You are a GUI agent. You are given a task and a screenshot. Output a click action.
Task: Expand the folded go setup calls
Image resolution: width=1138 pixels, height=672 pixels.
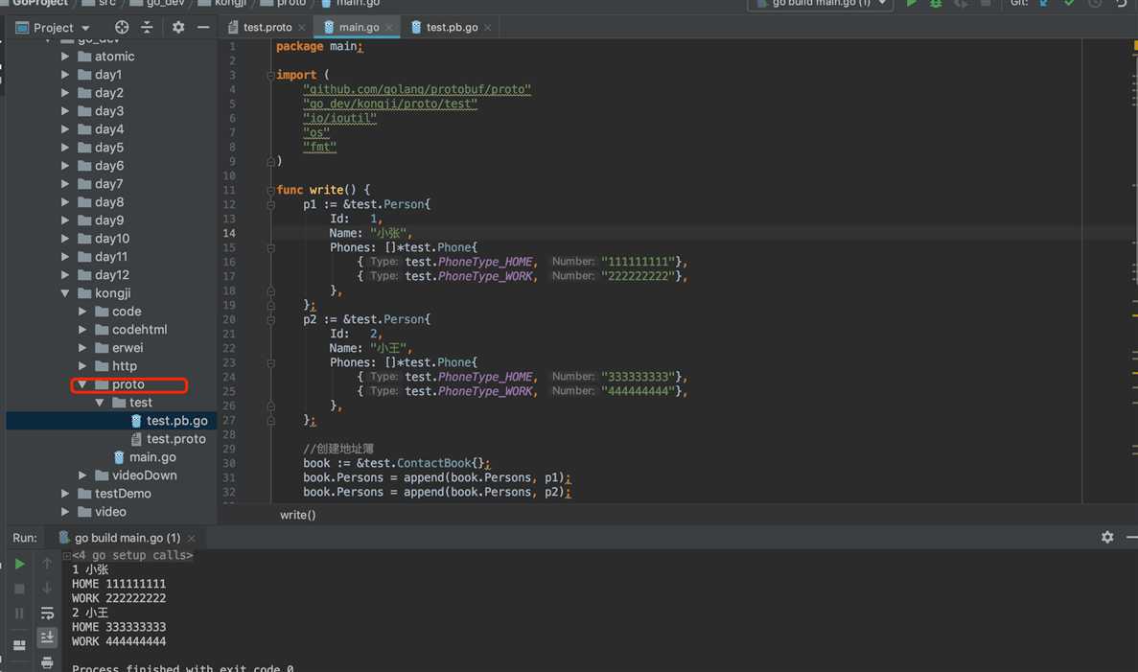coord(67,555)
